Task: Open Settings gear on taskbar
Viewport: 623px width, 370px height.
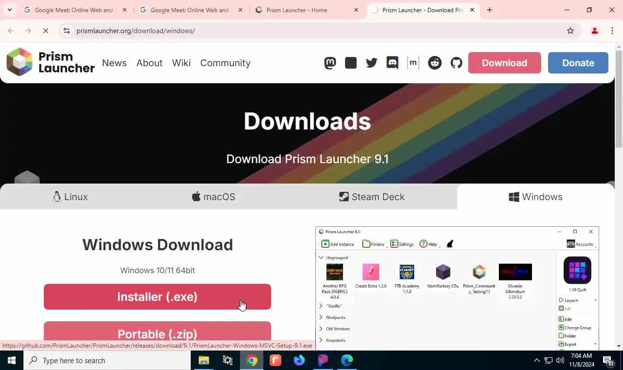Action: click(227, 360)
